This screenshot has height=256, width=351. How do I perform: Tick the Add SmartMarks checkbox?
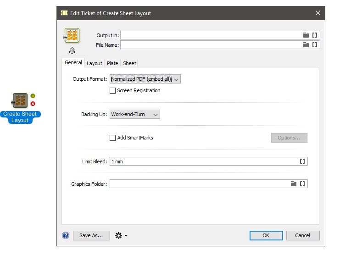pos(113,138)
